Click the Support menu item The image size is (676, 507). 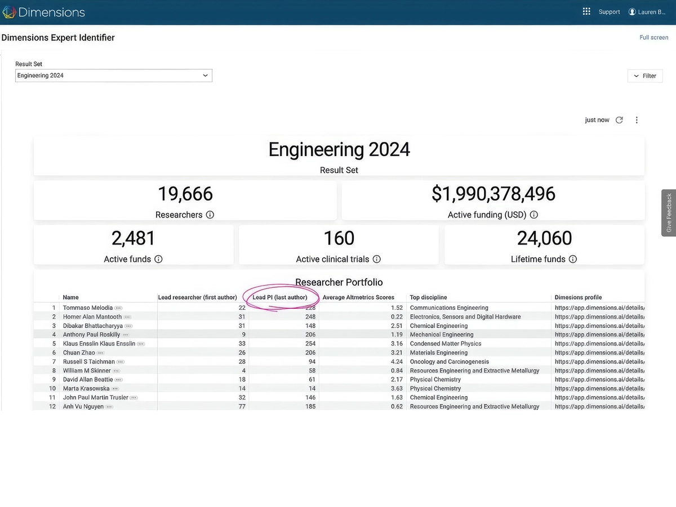click(609, 12)
